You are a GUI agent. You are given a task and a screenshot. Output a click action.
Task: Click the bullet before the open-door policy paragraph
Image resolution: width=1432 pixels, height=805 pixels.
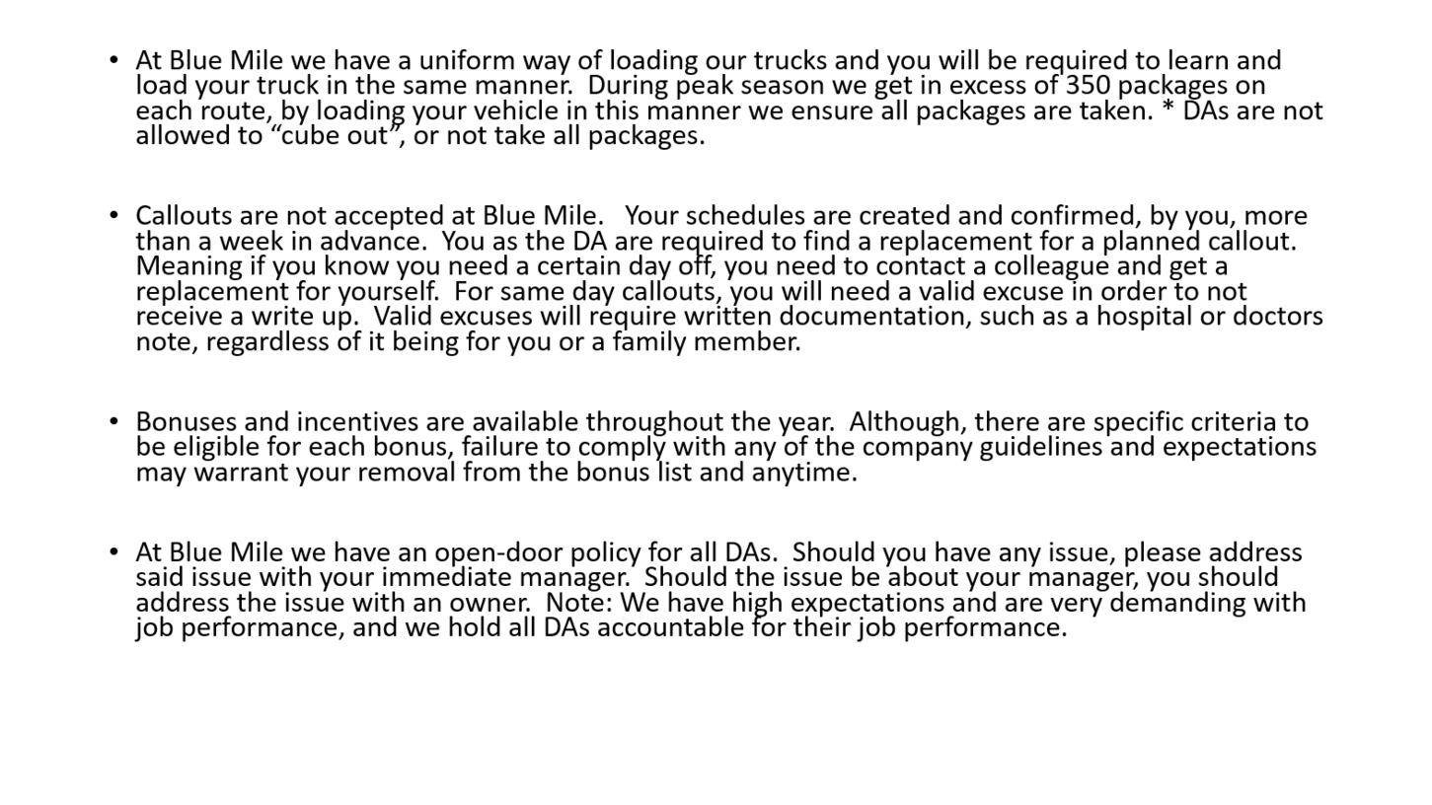point(114,552)
